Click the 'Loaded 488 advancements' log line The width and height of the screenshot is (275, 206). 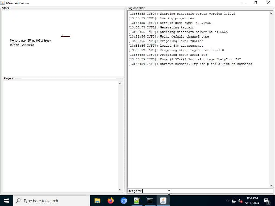(166, 46)
